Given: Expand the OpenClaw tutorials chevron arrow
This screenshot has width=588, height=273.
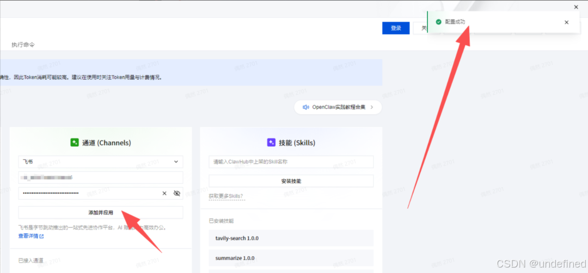Looking at the screenshot, I should pyautogui.click(x=372, y=107).
